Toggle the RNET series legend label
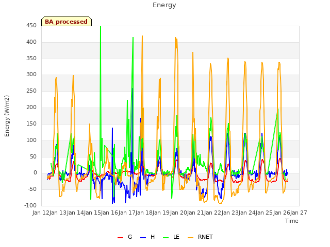This screenshot has height=247, width=330. (205, 237)
